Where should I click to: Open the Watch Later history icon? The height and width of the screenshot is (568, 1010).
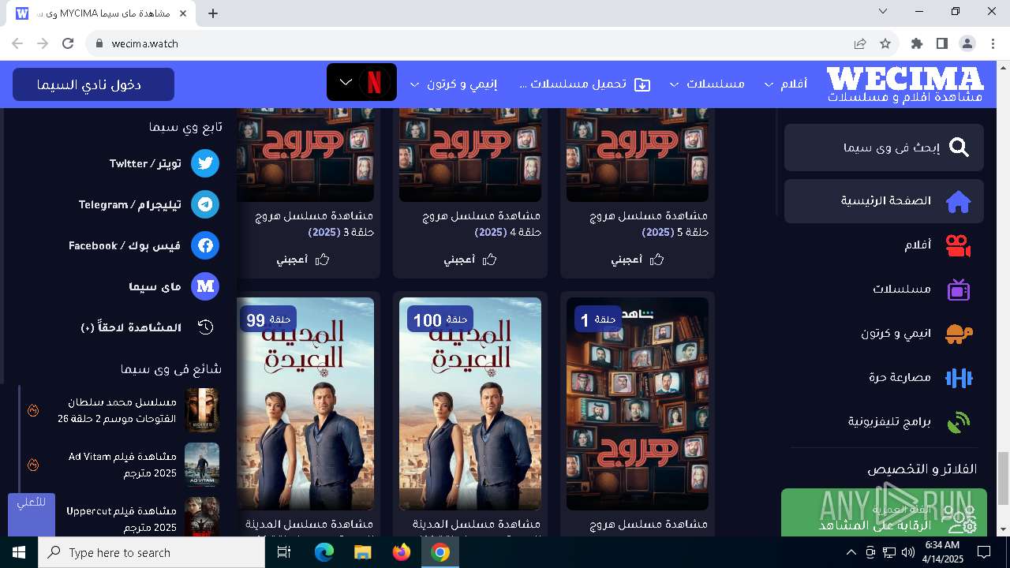tap(206, 327)
